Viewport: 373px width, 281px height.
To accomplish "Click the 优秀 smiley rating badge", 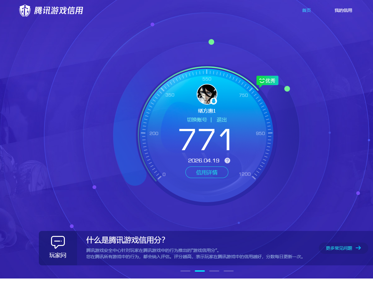I will [x=267, y=80].
